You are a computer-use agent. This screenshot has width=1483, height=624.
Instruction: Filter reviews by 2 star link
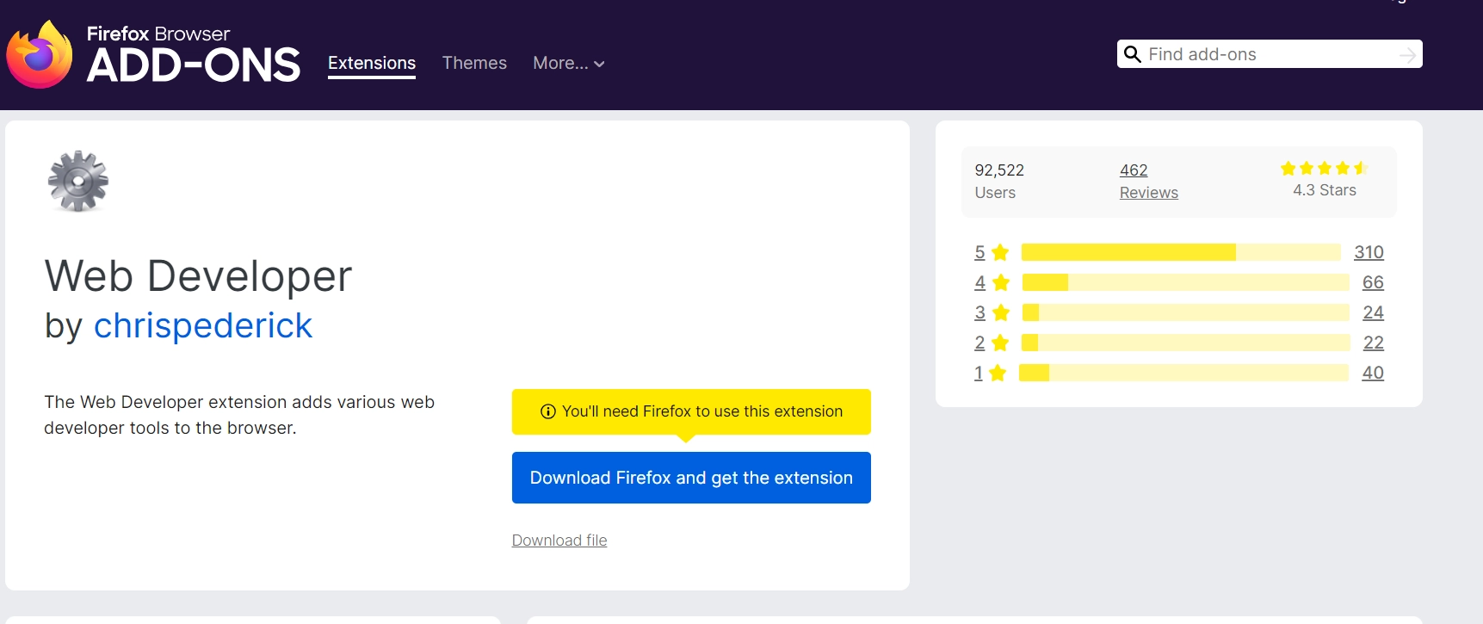pyautogui.click(x=979, y=343)
